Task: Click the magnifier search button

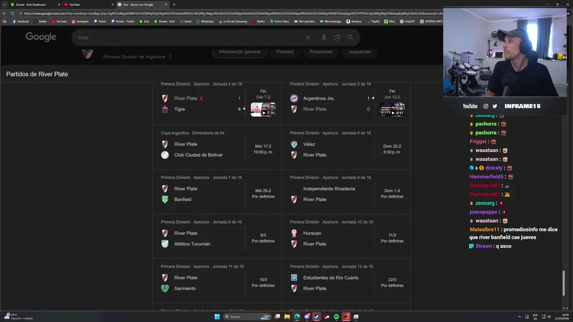Action: pyautogui.click(x=351, y=38)
